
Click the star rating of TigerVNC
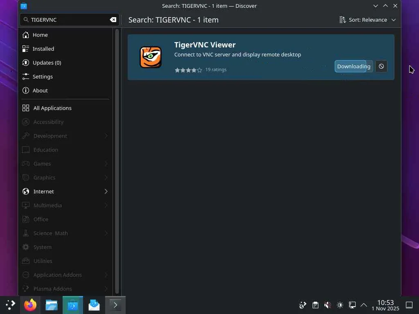click(x=188, y=70)
